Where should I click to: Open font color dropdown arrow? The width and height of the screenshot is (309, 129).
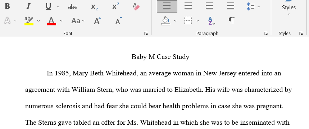(x=61, y=21)
